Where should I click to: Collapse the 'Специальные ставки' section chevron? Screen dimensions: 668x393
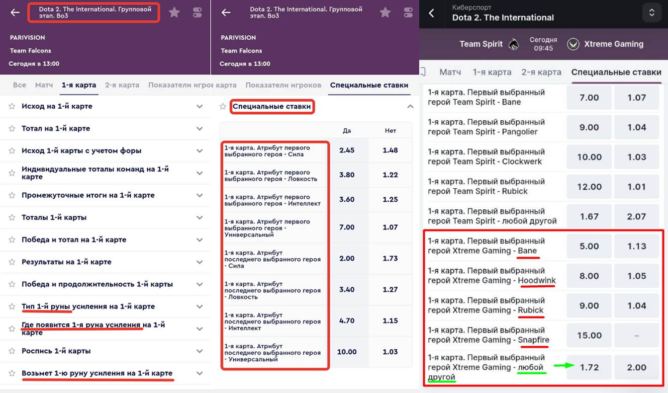click(410, 106)
